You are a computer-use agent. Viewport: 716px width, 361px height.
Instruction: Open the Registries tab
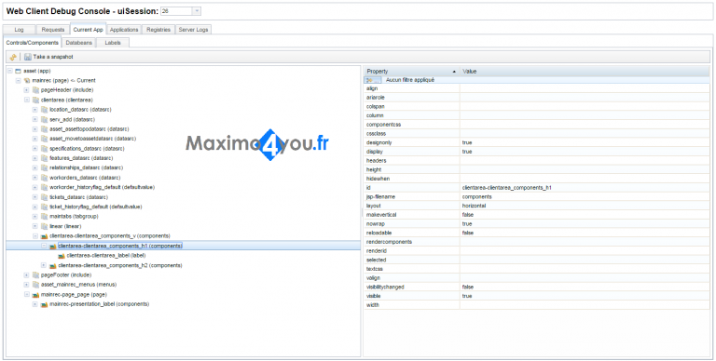click(x=158, y=30)
